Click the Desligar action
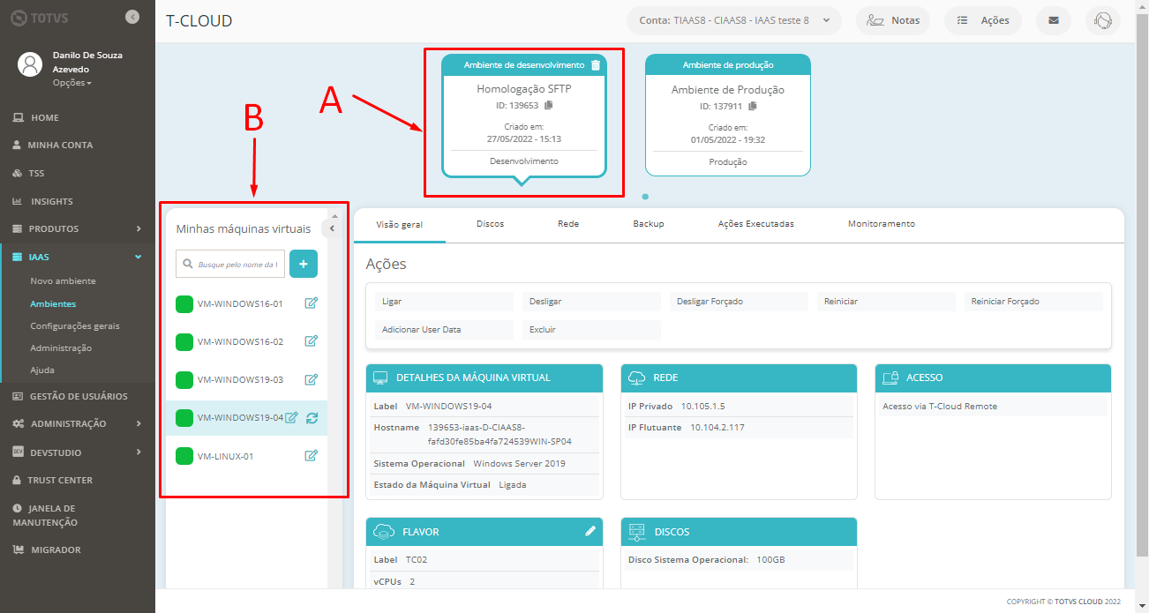Viewport: 1149px width, 613px height. (x=591, y=302)
